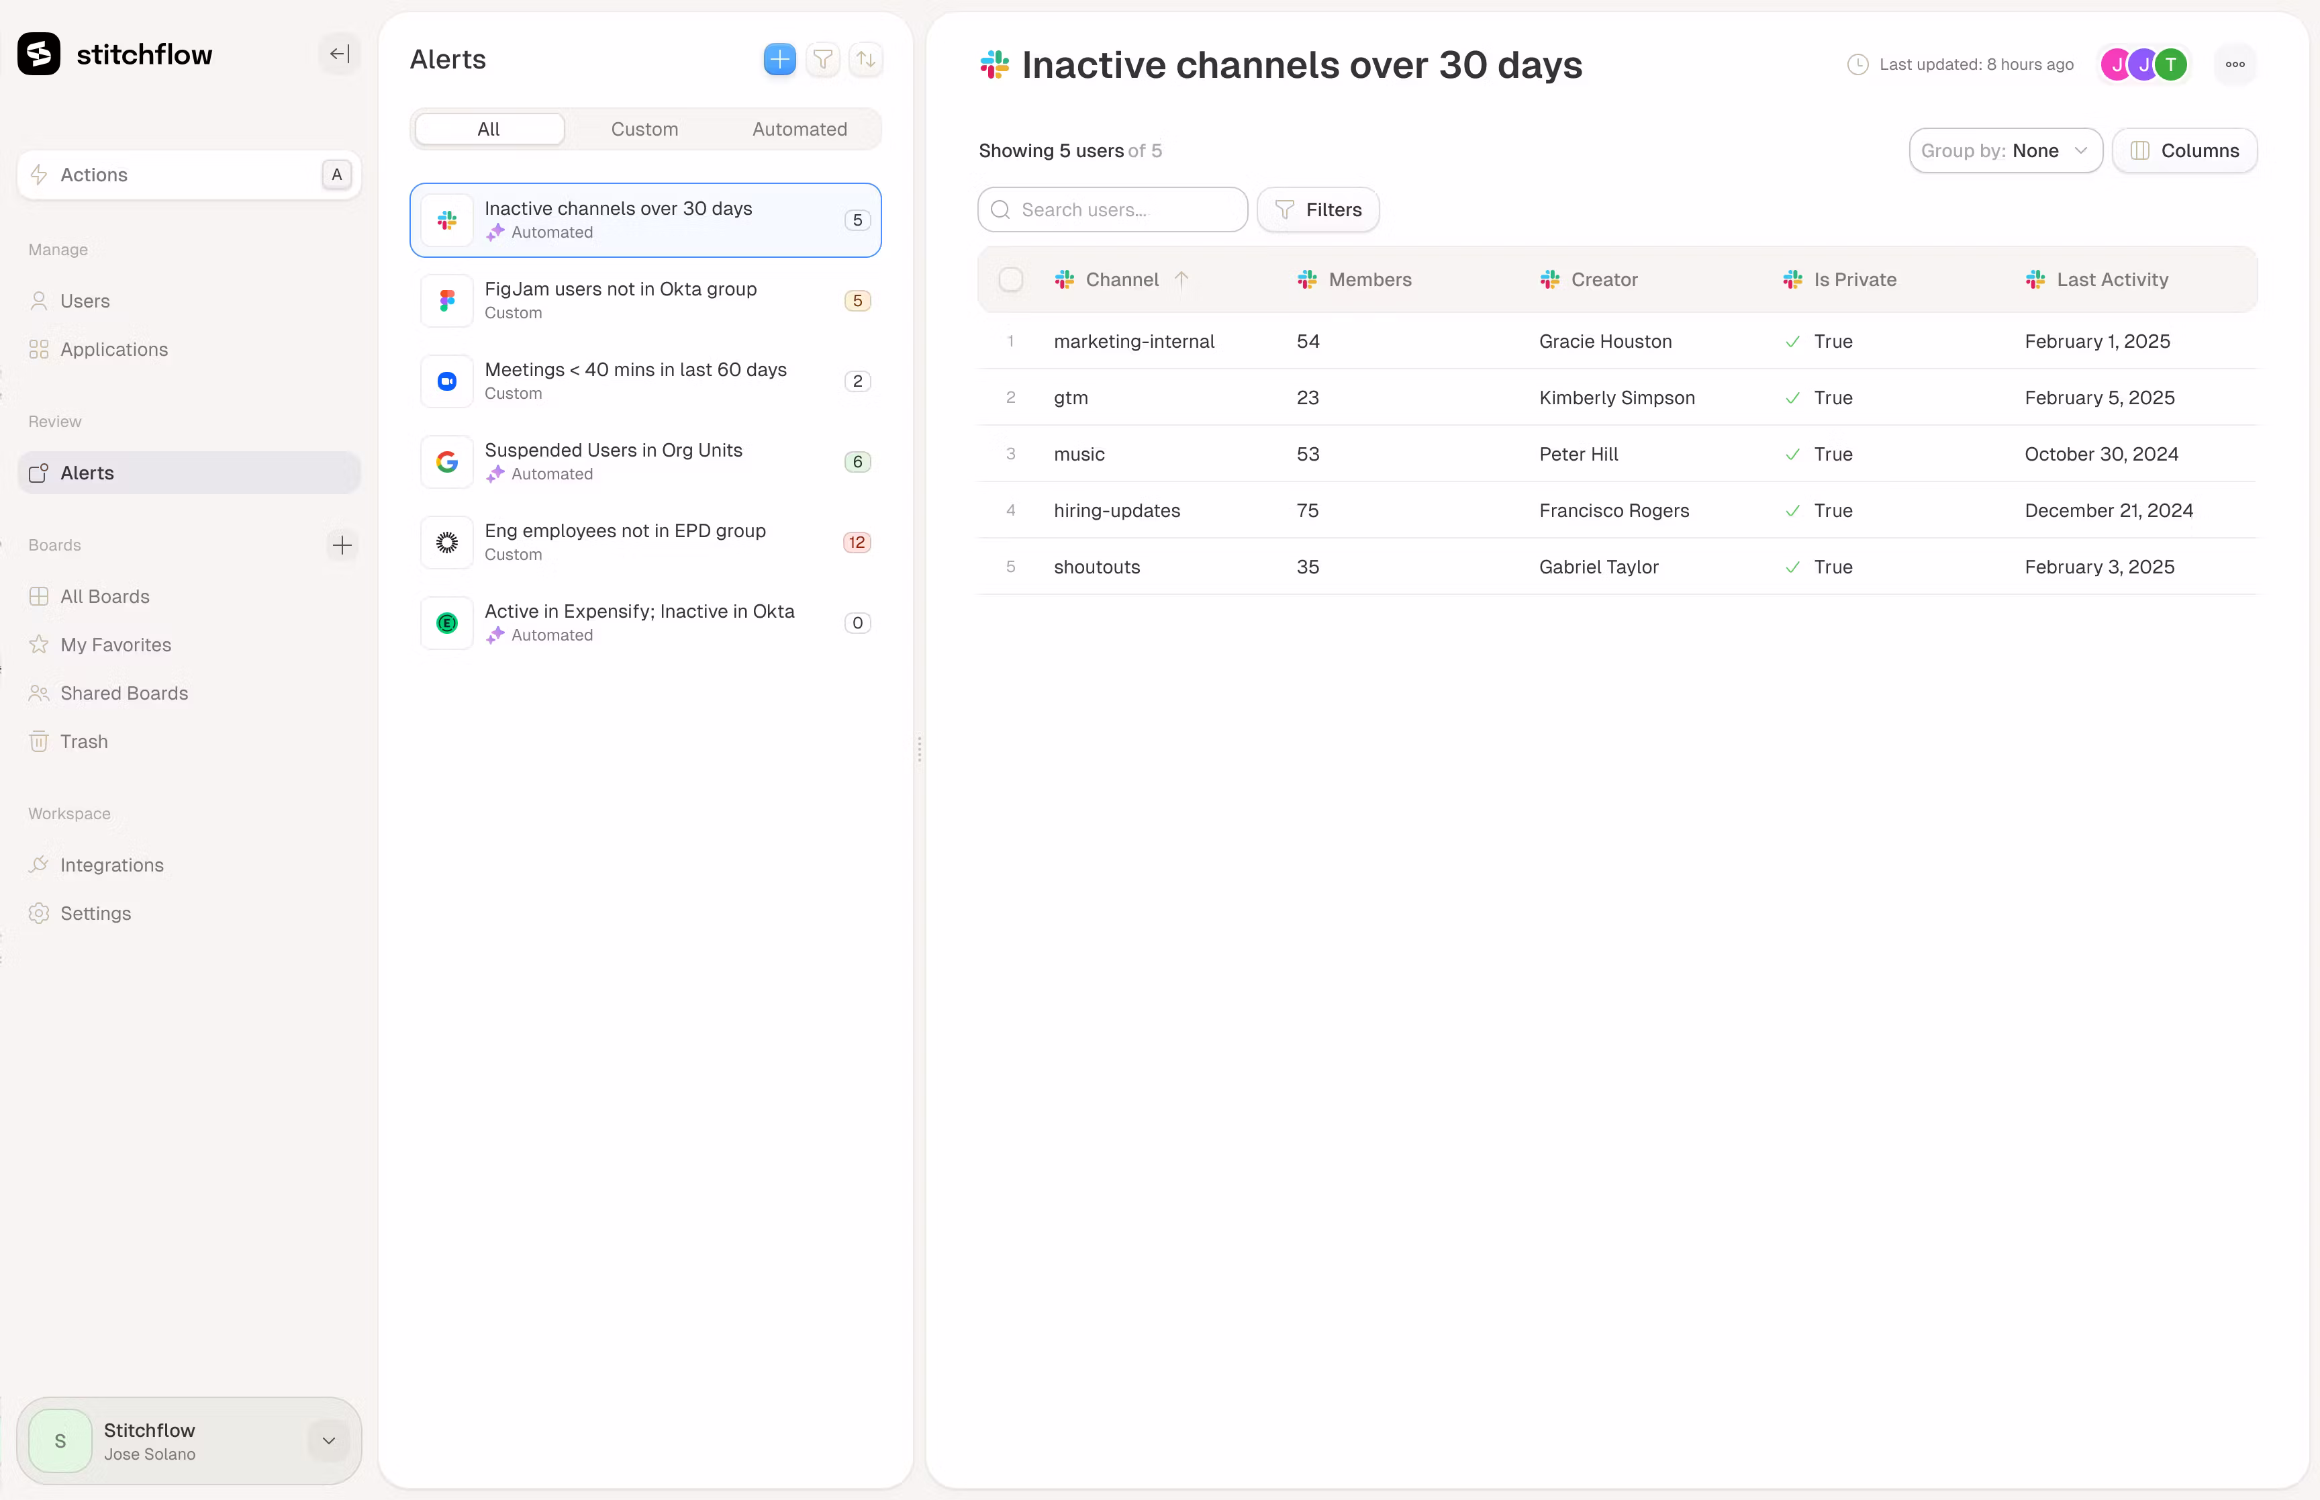Screen dimensions: 2320x1500
Task: Open the Trash in the sidebar
Action: 84,741
